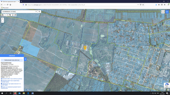Clear the cadastral number search field
The height and width of the screenshot is (95, 170).
(x=36, y=11)
